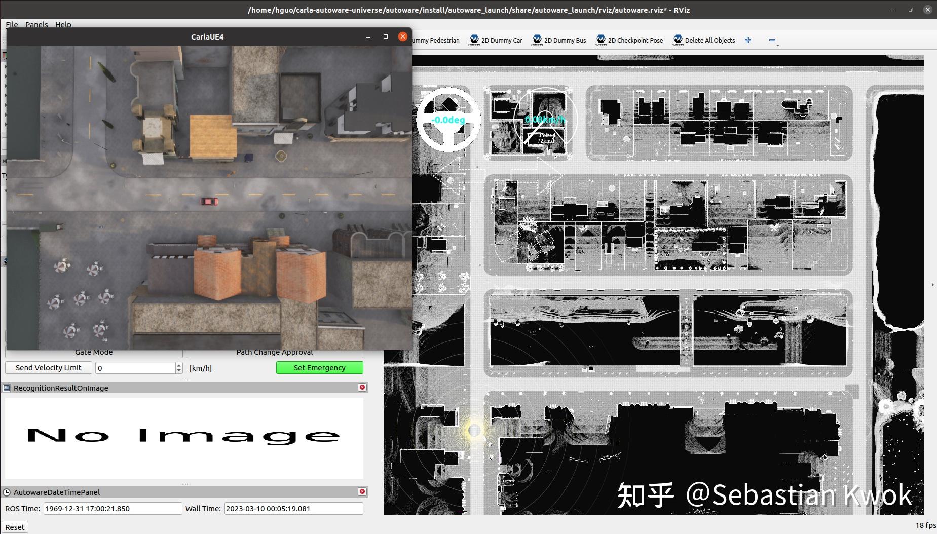Increase the velocity limit with the spinner arrow

coord(179,365)
